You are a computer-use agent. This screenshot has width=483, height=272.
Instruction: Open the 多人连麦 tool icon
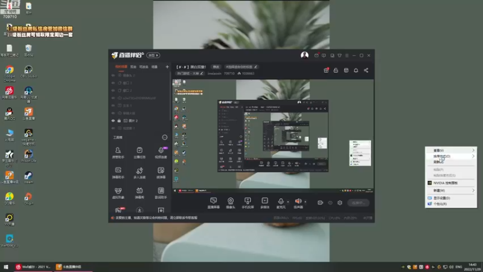139,173
